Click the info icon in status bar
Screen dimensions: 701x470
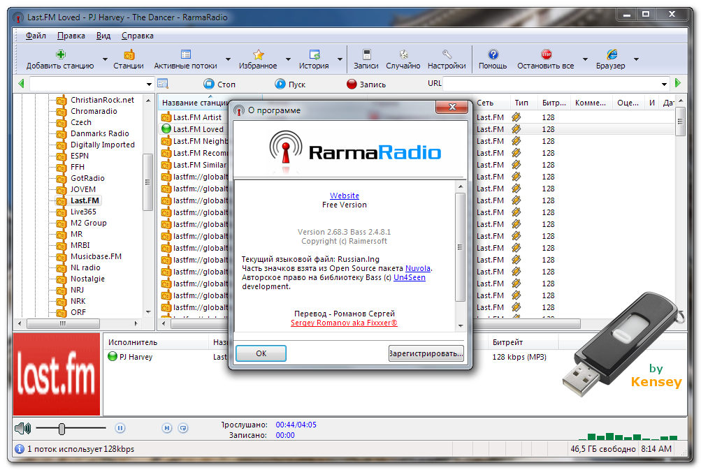[x=20, y=449]
